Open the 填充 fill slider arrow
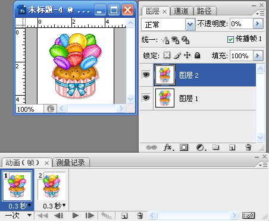Viewport: 269px width, 221px height. tap(258, 55)
